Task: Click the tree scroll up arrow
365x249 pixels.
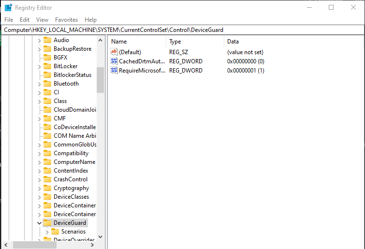Action: (101, 40)
